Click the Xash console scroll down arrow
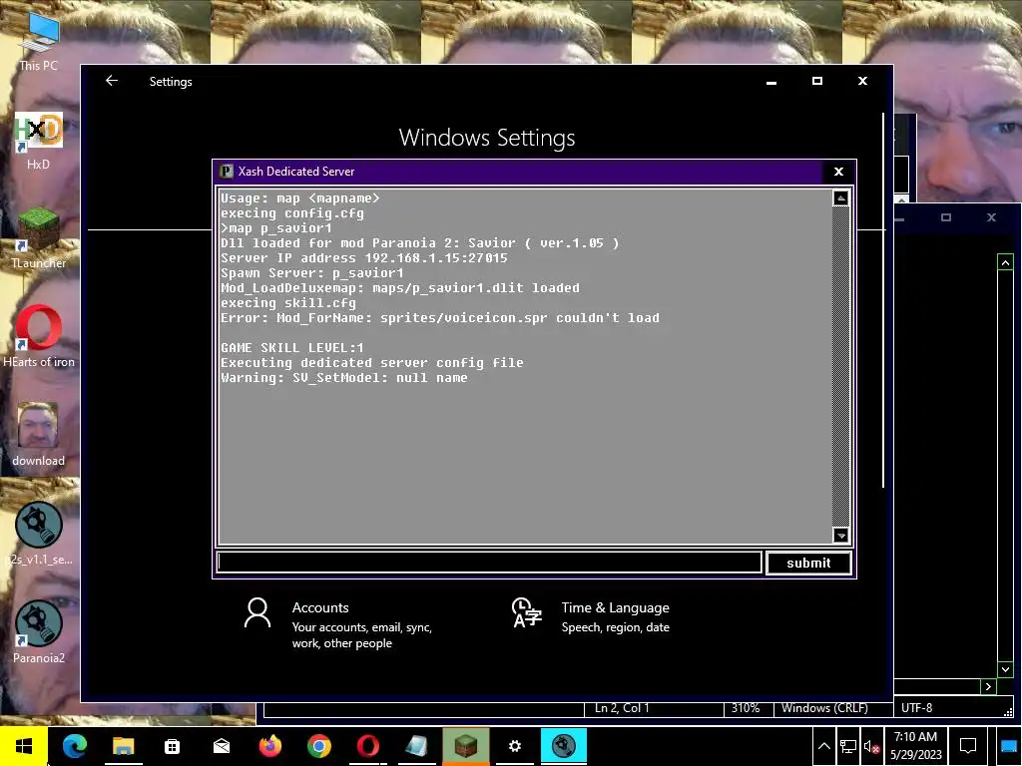Screen dimensions: 1022x766 click(840, 536)
